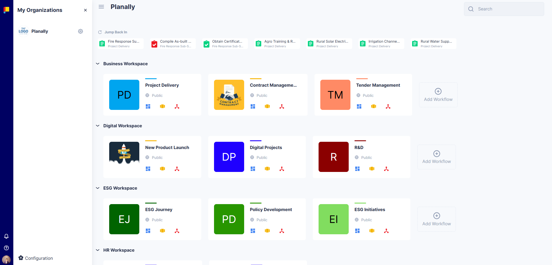Open the Compile As-built task under Jump Back In
This screenshot has width=552, height=265.
coord(173,43)
